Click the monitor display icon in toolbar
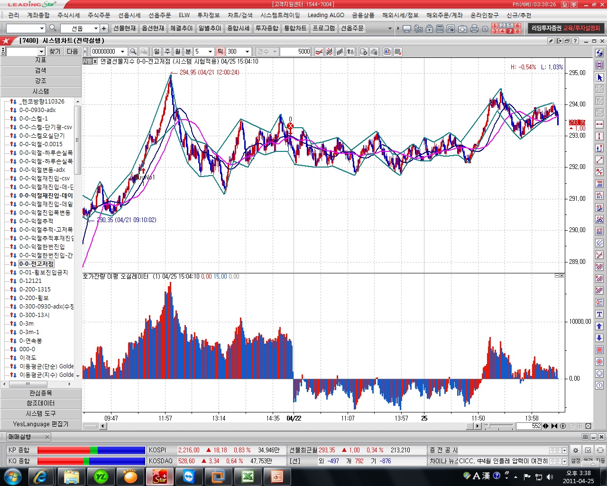 pyautogui.click(x=407, y=28)
